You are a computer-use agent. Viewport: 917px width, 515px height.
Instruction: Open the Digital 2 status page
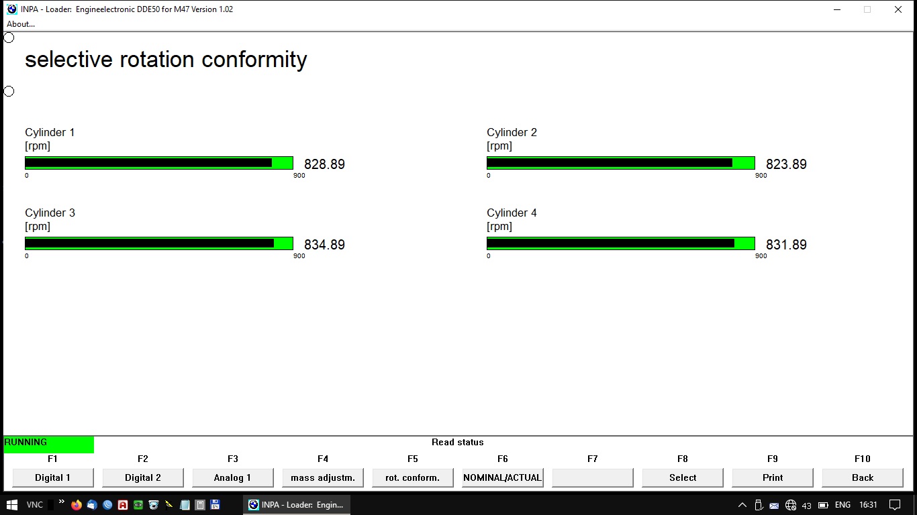(143, 477)
